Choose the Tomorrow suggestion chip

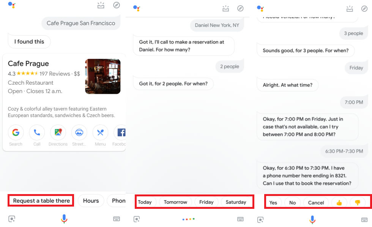(175, 202)
